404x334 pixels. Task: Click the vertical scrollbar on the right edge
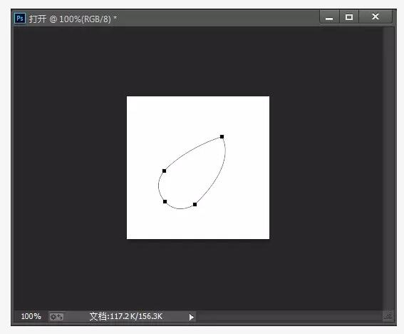tap(388, 168)
